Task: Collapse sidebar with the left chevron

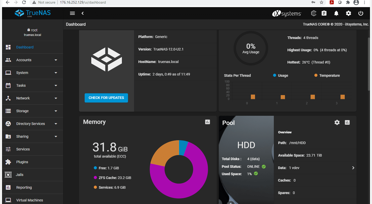Action: tap(83, 13)
